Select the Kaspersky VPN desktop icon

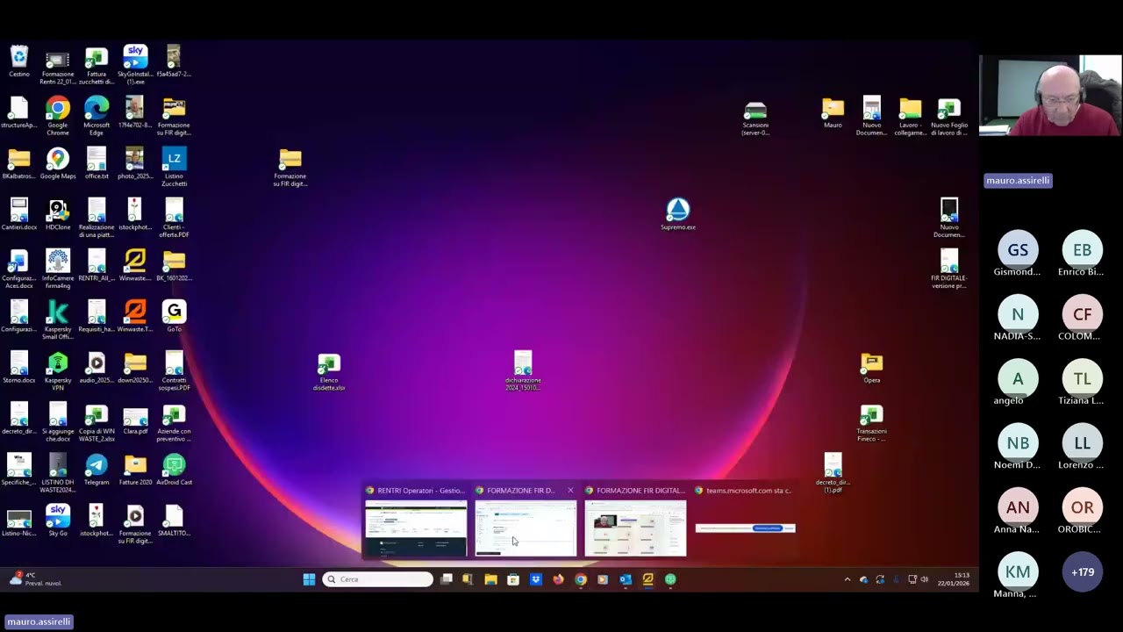click(58, 370)
